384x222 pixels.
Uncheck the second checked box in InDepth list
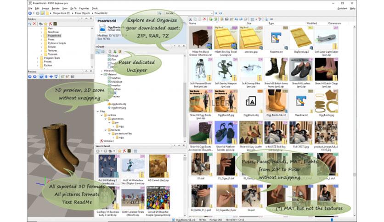pos(109,60)
